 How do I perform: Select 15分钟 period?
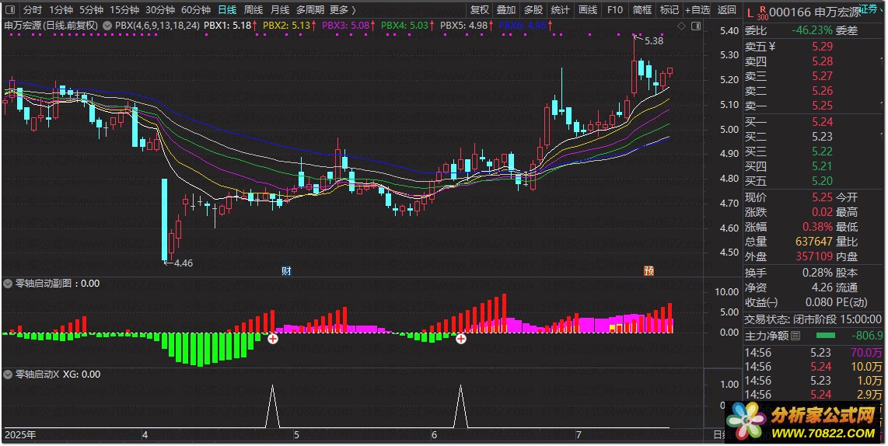click(124, 9)
